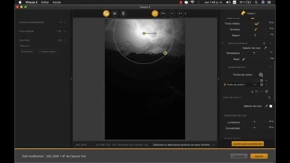Set zoom to FIT
290x163 pixels.
click(x=155, y=13)
